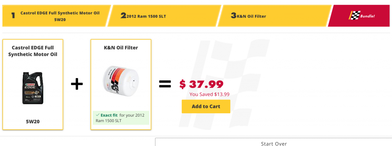Click the $37.99 bundle price
The image size is (392, 146).
pos(201,85)
